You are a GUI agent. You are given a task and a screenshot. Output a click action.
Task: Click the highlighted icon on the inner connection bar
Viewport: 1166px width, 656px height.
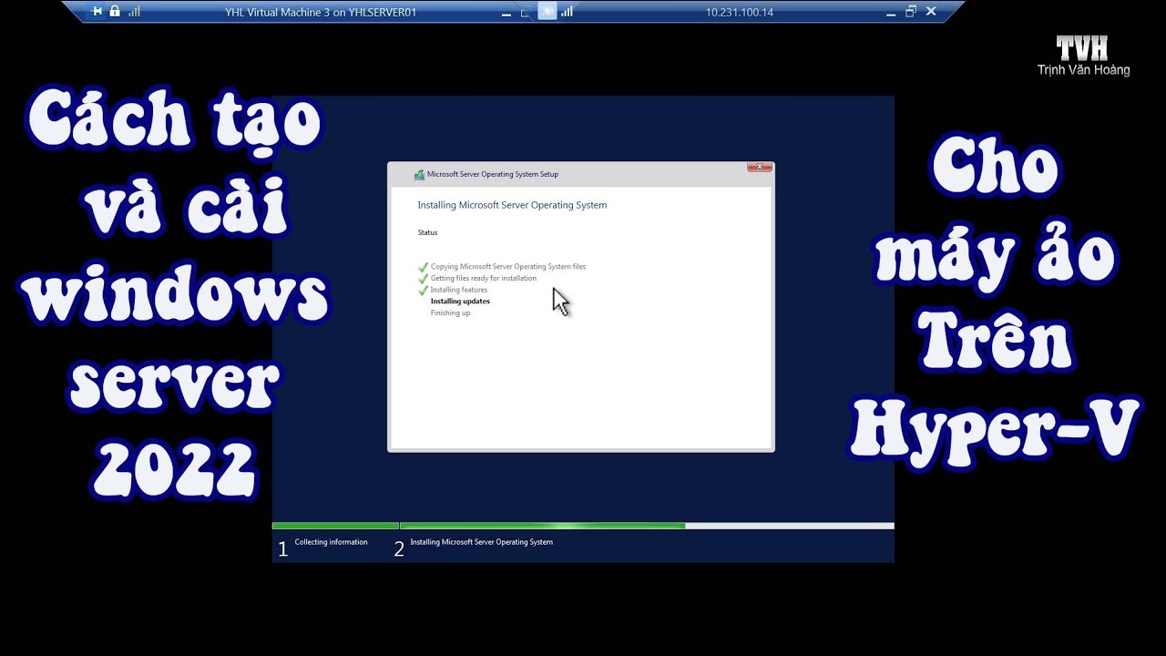coord(547,11)
